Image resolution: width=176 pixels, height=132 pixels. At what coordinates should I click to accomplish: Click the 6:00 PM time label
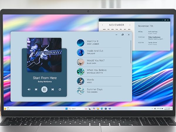(x=141, y=43)
